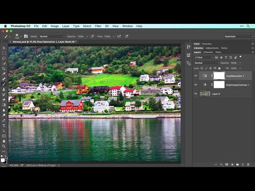Activate the Crop tool
The height and width of the screenshot is (191, 255).
(x=4, y=68)
